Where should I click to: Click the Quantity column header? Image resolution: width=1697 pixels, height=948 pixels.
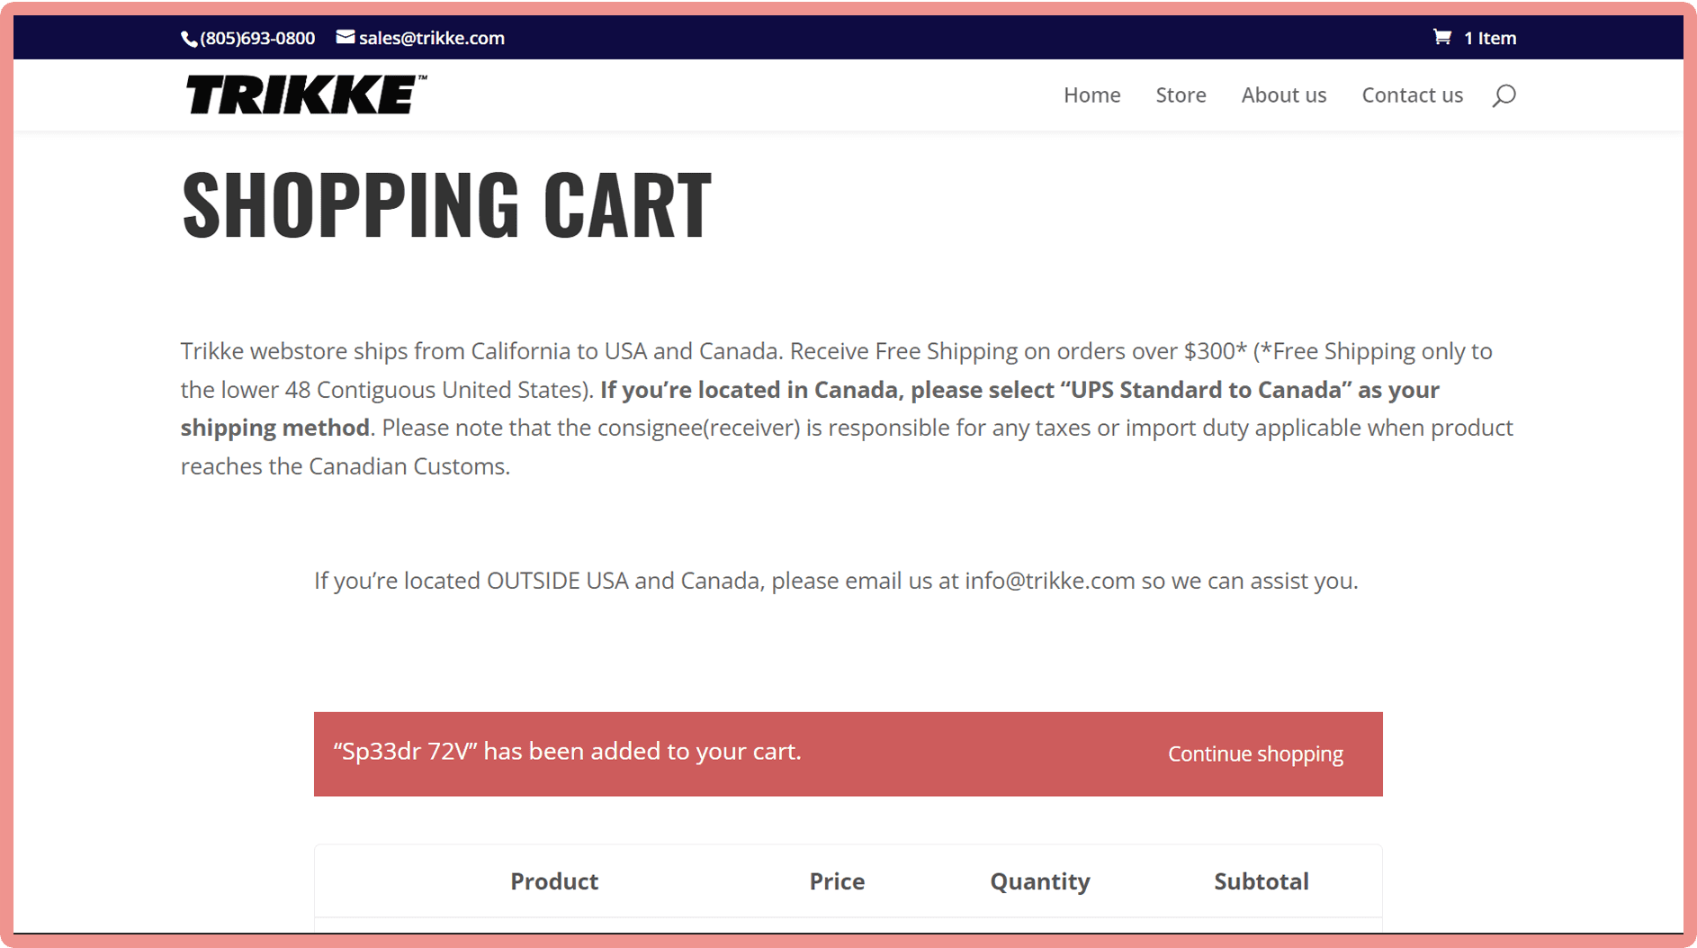[1039, 881]
